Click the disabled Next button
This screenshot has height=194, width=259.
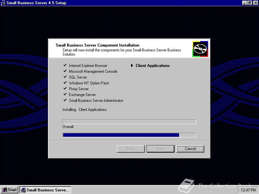pos(161,149)
